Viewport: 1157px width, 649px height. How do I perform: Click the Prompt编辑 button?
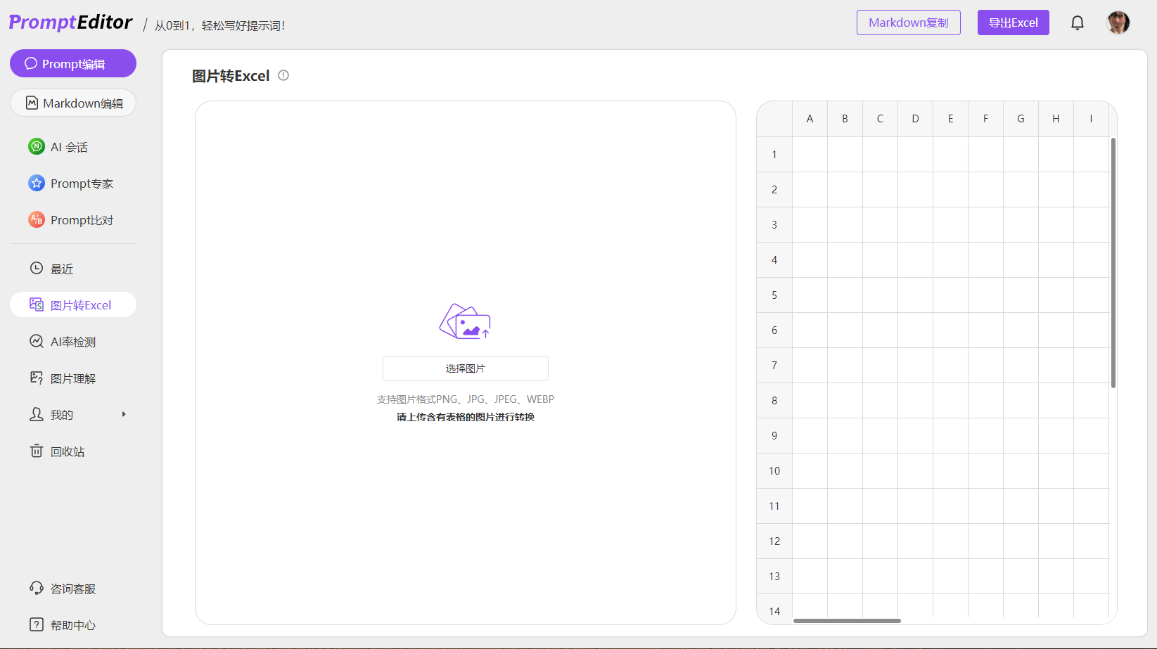[x=73, y=64]
